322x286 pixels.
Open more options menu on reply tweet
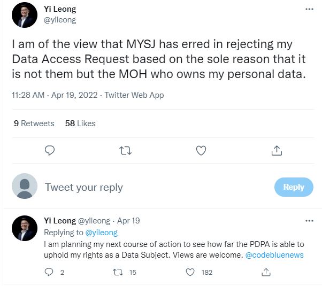(309, 220)
